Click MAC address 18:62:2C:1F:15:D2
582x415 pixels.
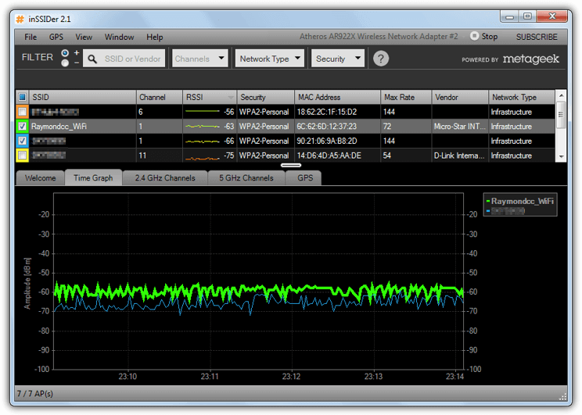click(x=327, y=112)
